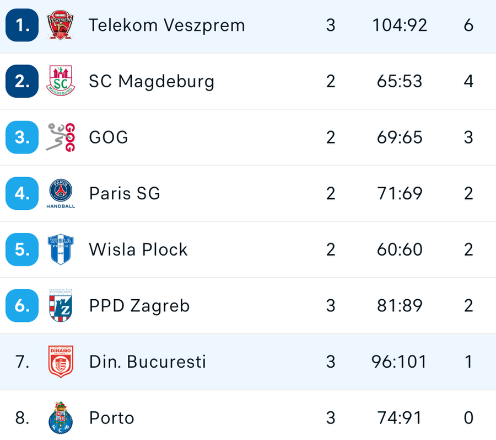Image resolution: width=496 pixels, height=440 pixels.
Task: Tap the Wisla Plock shield icon
Action: [61, 250]
